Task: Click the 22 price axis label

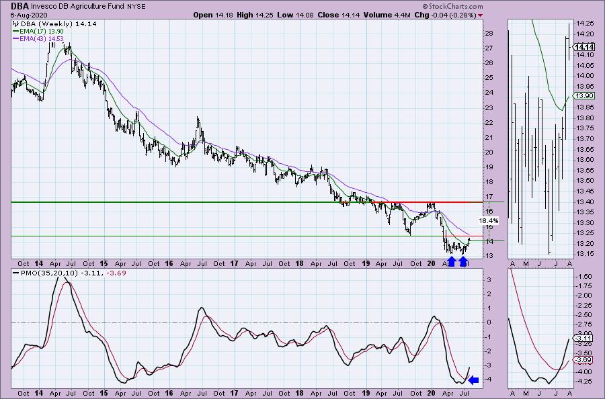Action: [489, 123]
